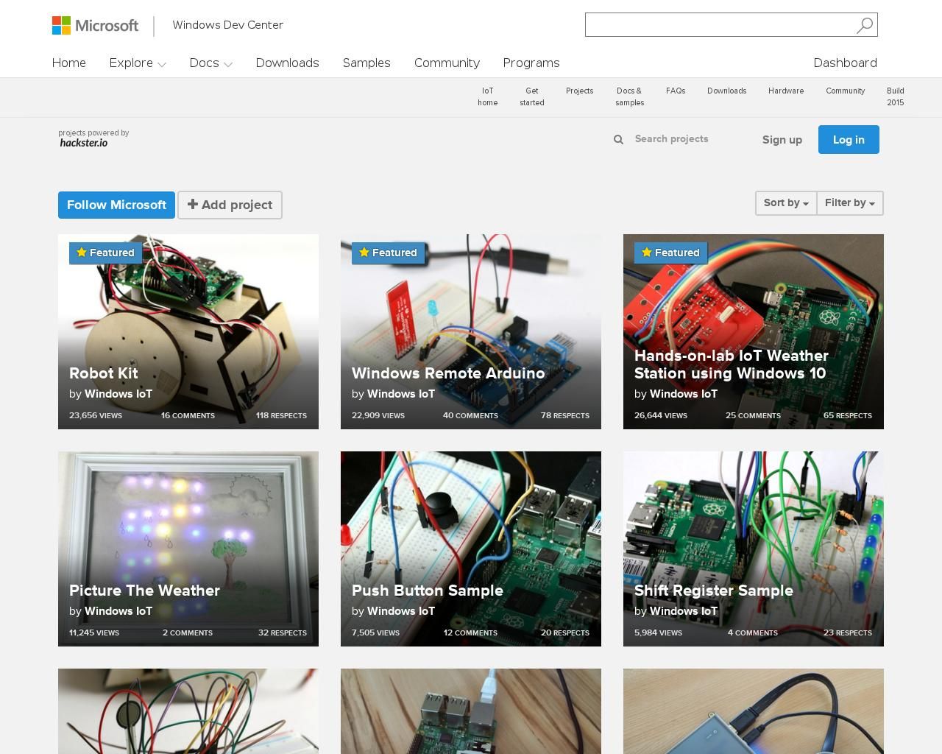The width and height of the screenshot is (942, 754).
Task: Open Docs & samples sub-navigation link
Action: point(629,96)
